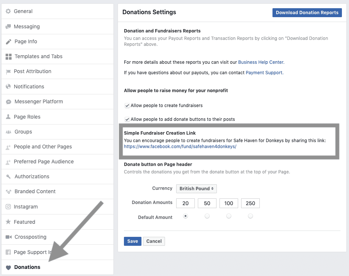Select the default amount radio under 50
The width and height of the screenshot is (349, 276).
(207, 216)
